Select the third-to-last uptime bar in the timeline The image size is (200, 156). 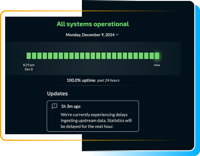146,56
